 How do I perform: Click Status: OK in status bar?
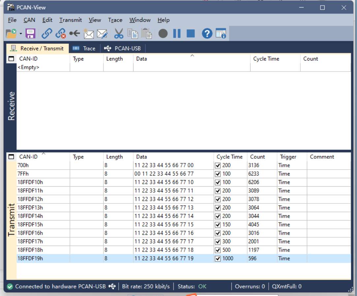pyautogui.click(x=192, y=286)
